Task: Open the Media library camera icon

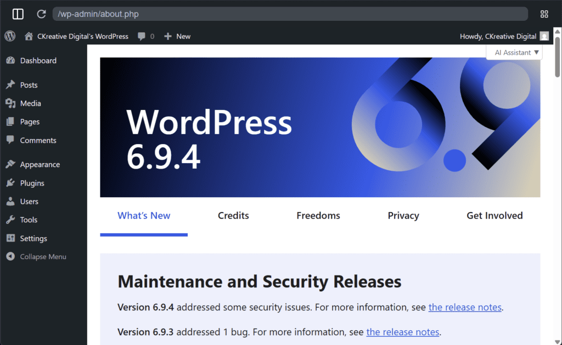Action: click(12, 103)
